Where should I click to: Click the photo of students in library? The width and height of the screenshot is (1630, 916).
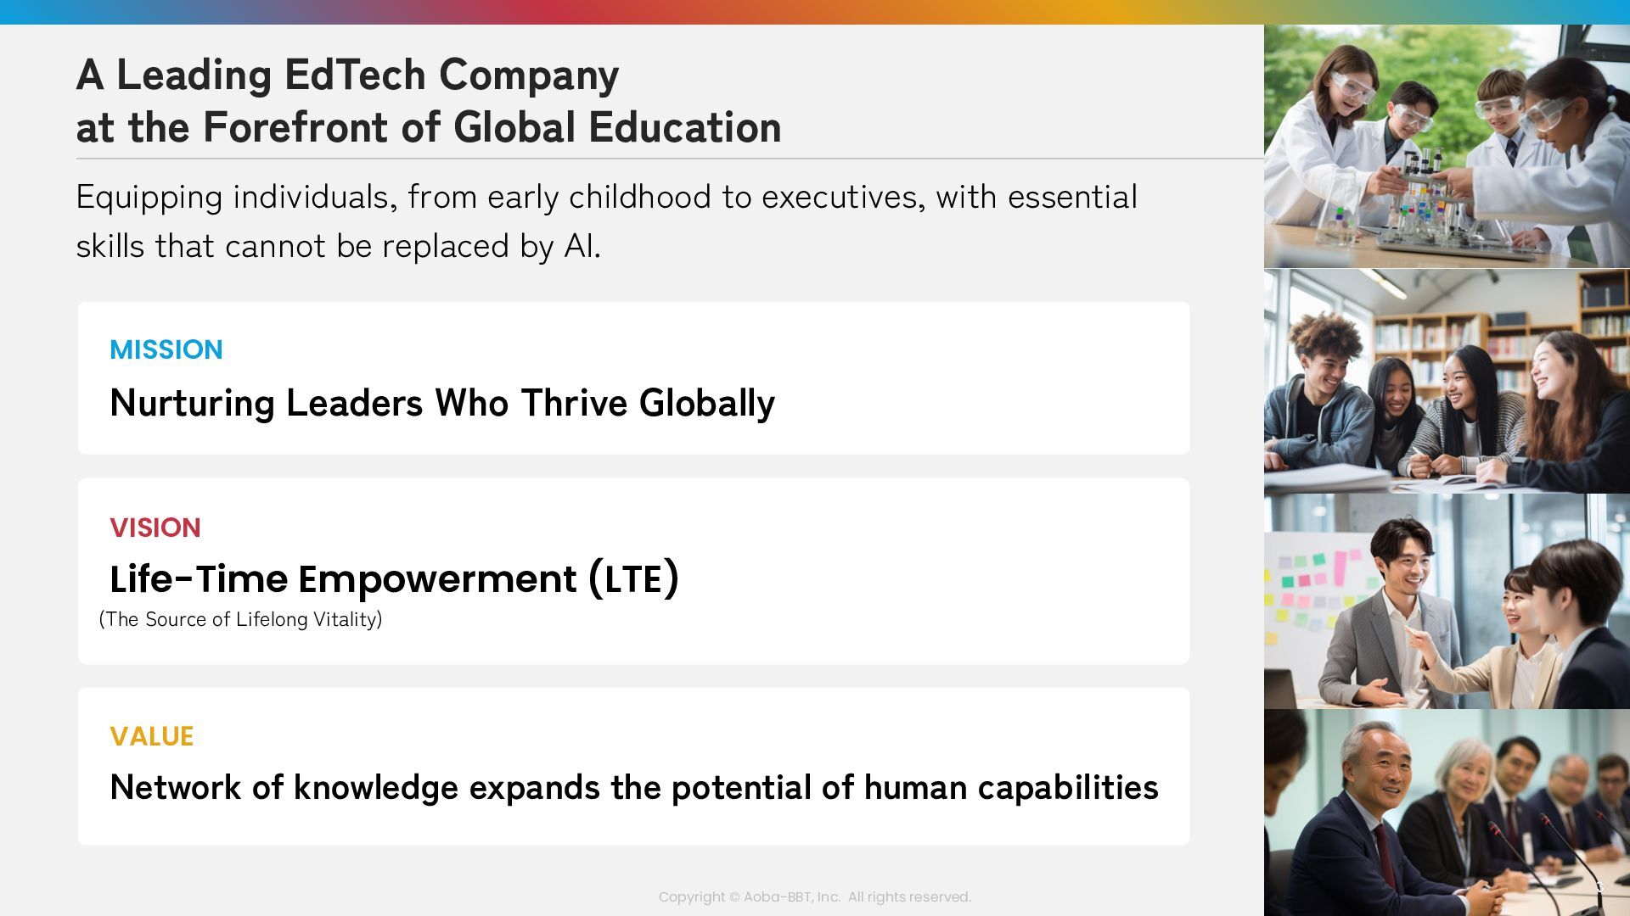pos(1446,381)
